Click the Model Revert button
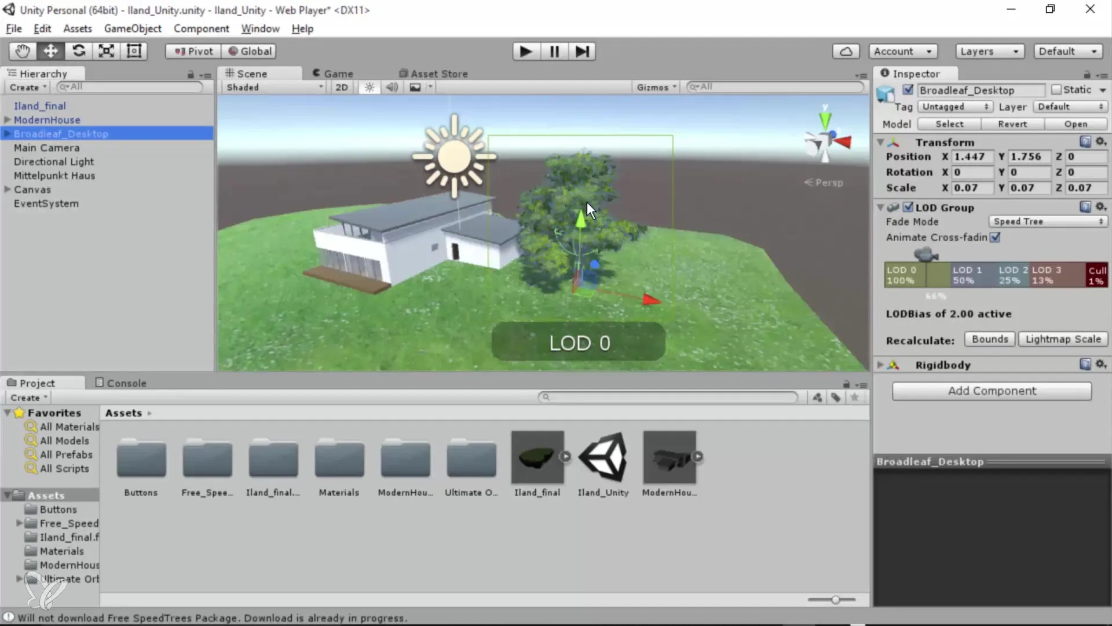This screenshot has height=626, width=1112. (1012, 124)
